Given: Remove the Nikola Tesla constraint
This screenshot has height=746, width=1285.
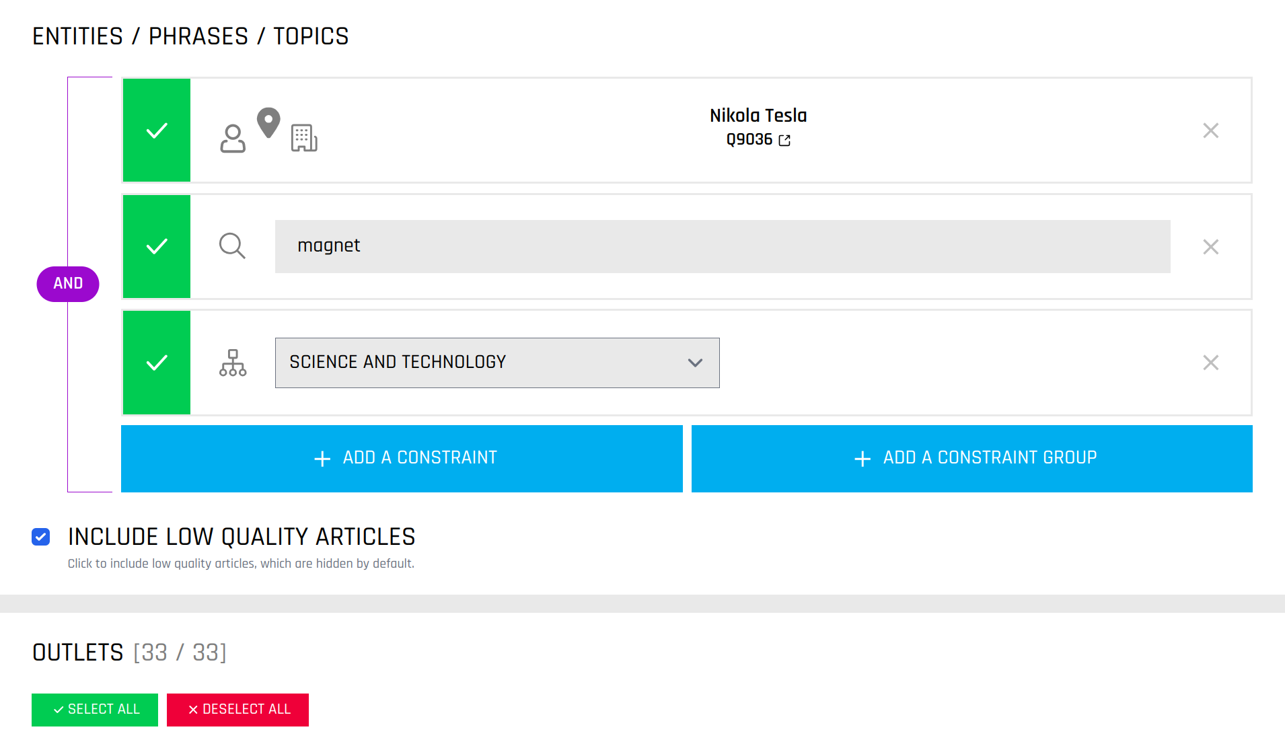Looking at the screenshot, I should point(1210,130).
